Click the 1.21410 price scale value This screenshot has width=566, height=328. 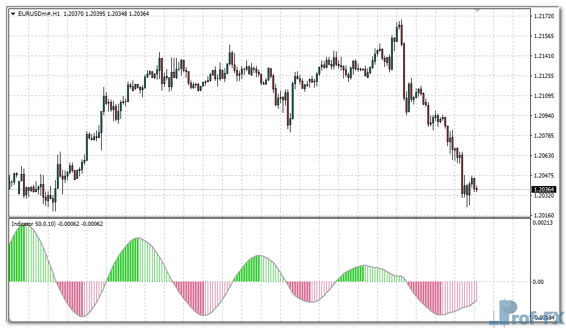tap(545, 56)
